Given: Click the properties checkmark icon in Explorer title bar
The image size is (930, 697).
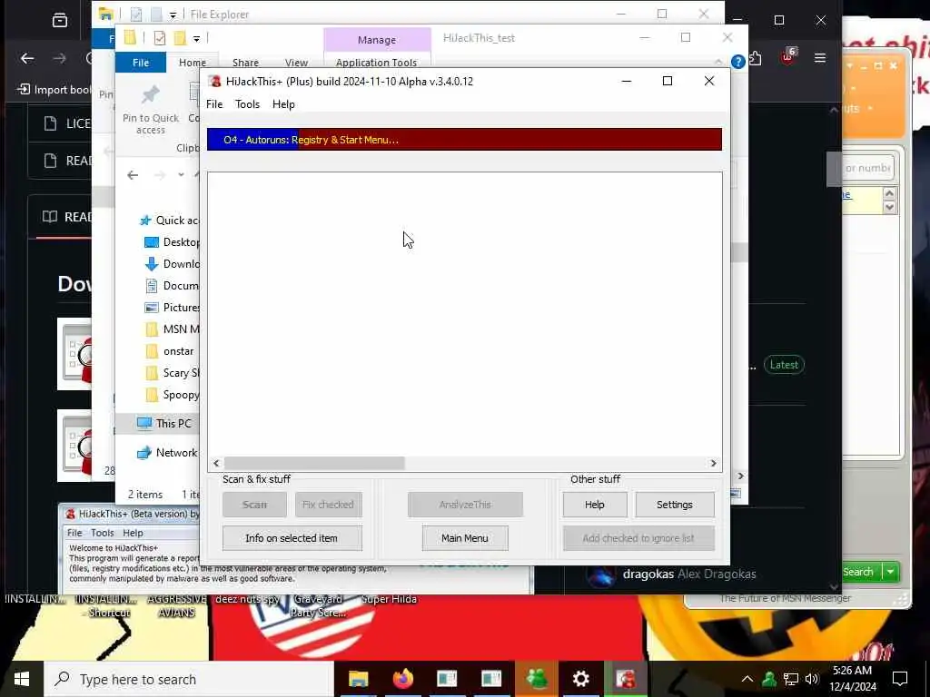Looking at the screenshot, I should coord(159,38).
